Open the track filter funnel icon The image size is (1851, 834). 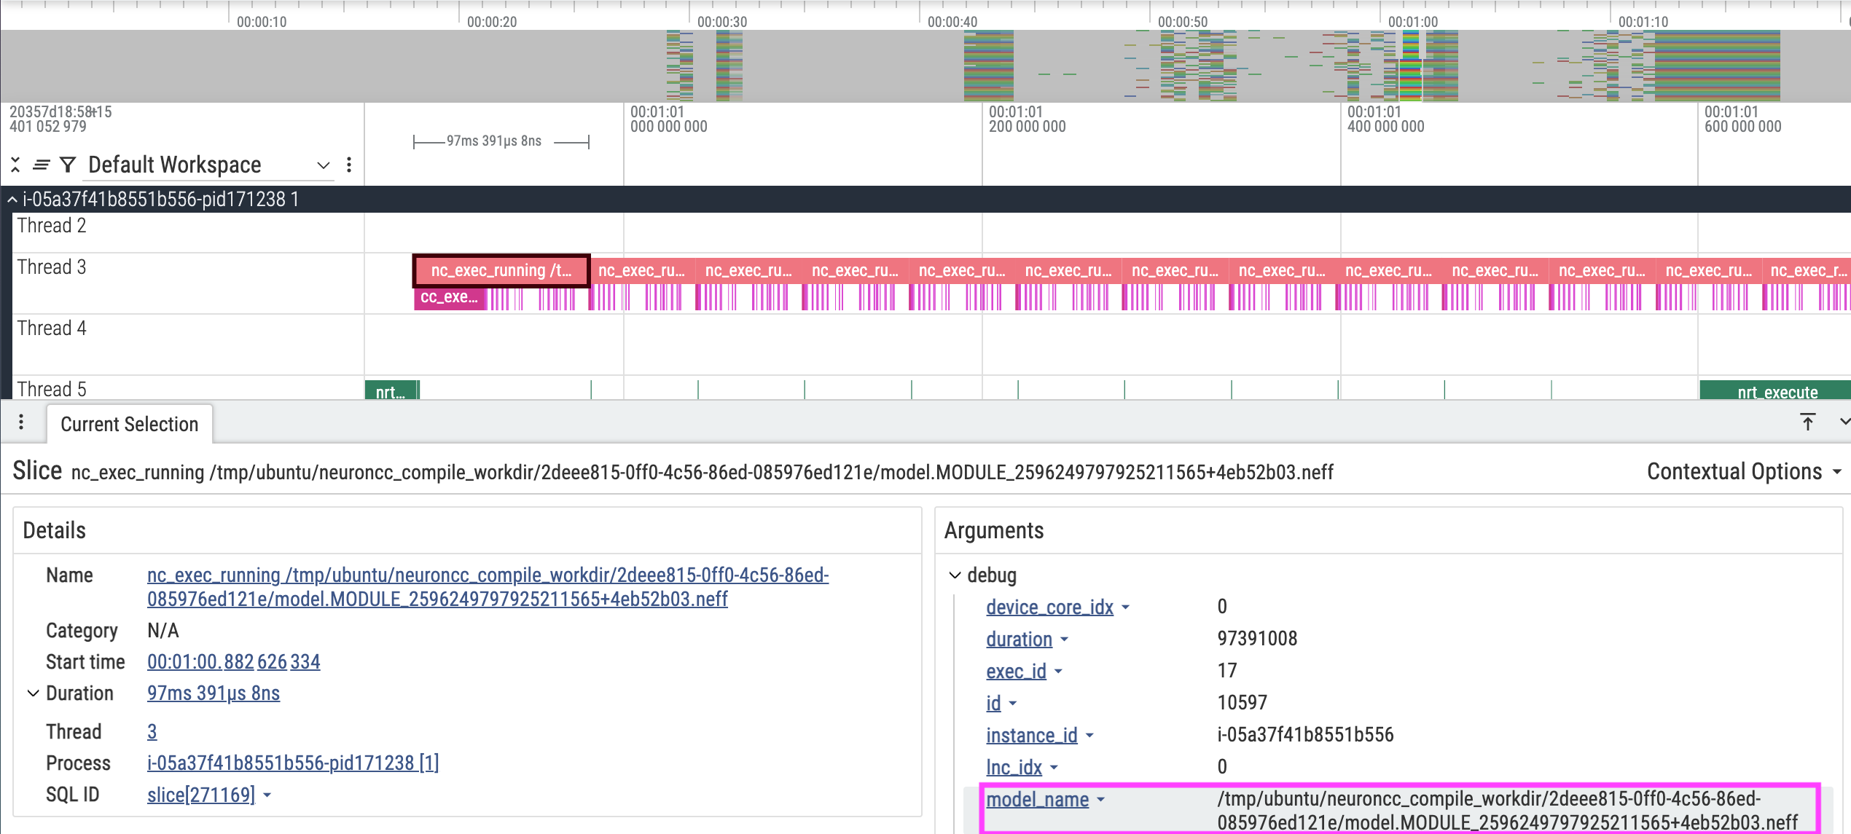(x=67, y=165)
